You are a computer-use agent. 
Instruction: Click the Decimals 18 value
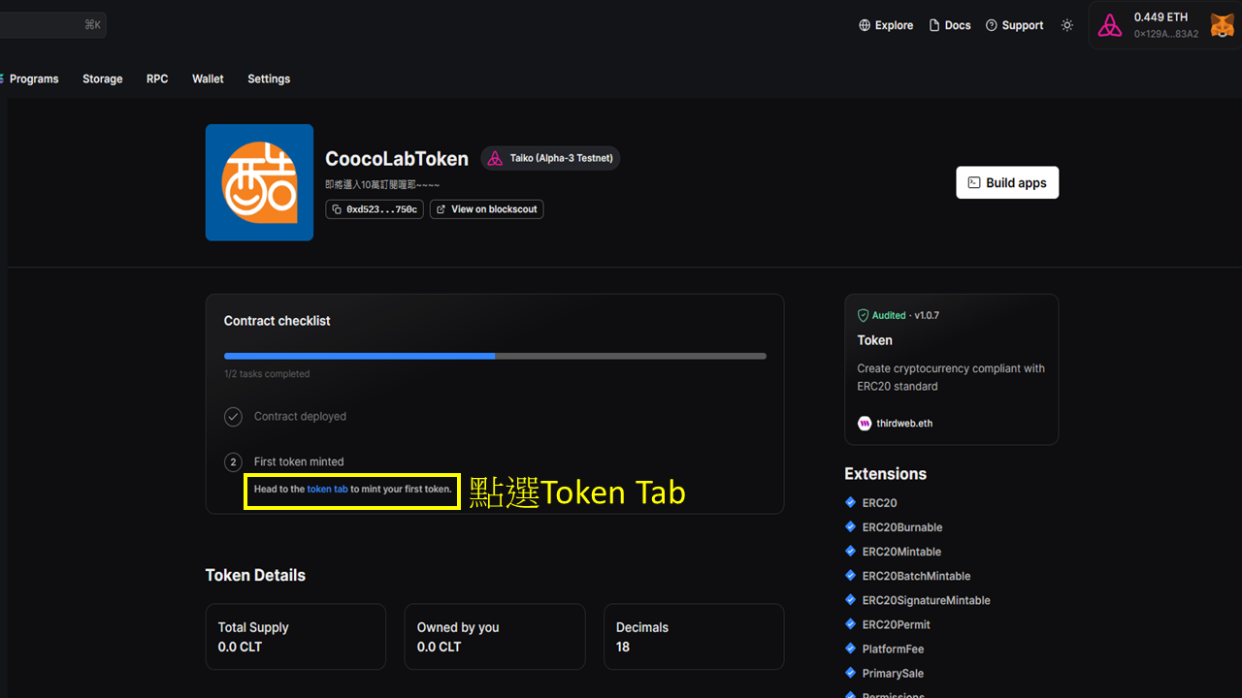[623, 647]
